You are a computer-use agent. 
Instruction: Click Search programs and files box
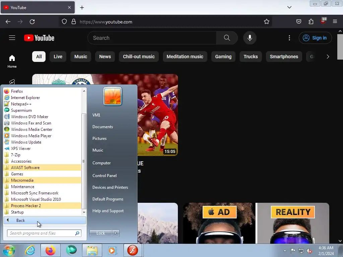pos(44,233)
